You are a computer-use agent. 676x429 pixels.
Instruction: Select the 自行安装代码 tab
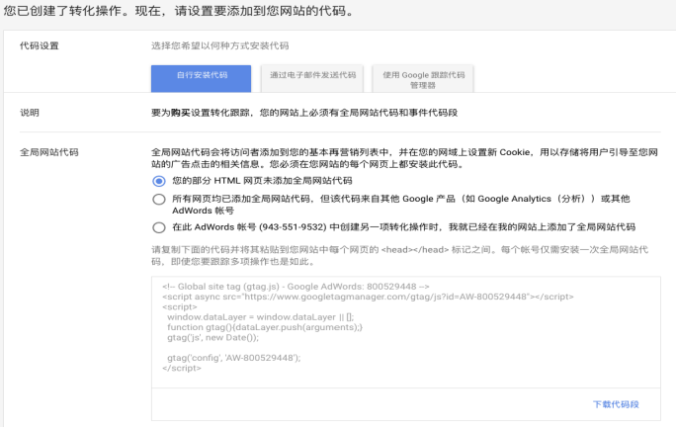(x=201, y=78)
